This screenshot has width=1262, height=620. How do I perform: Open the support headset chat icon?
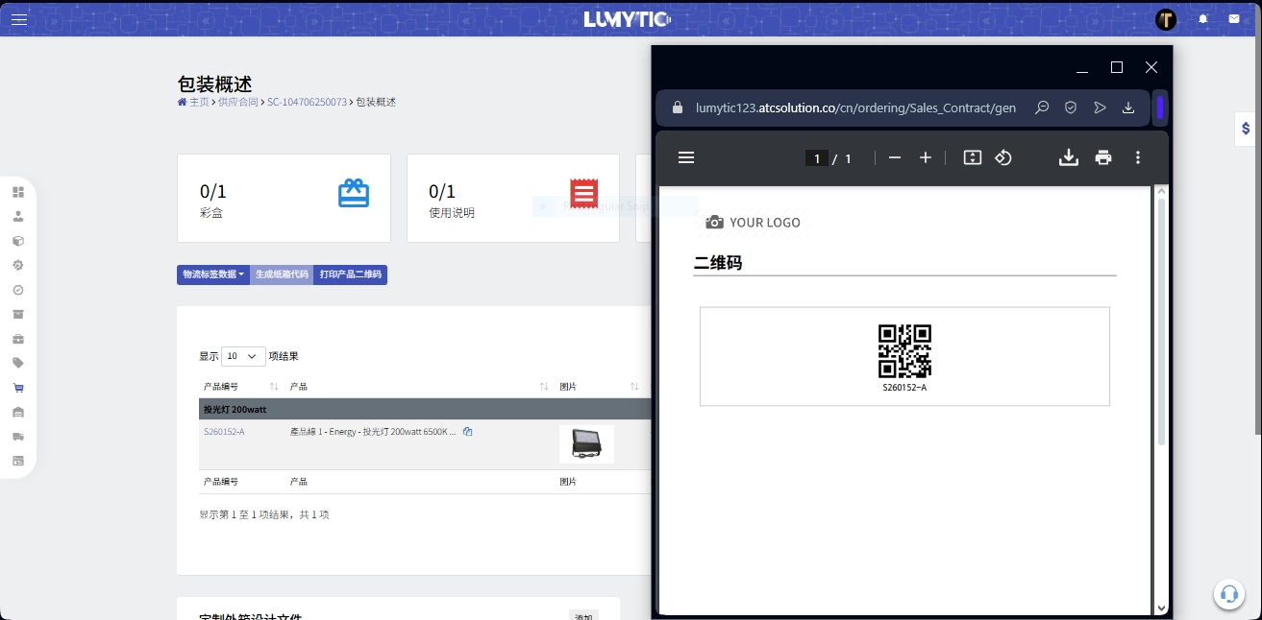pyautogui.click(x=1228, y=594)
